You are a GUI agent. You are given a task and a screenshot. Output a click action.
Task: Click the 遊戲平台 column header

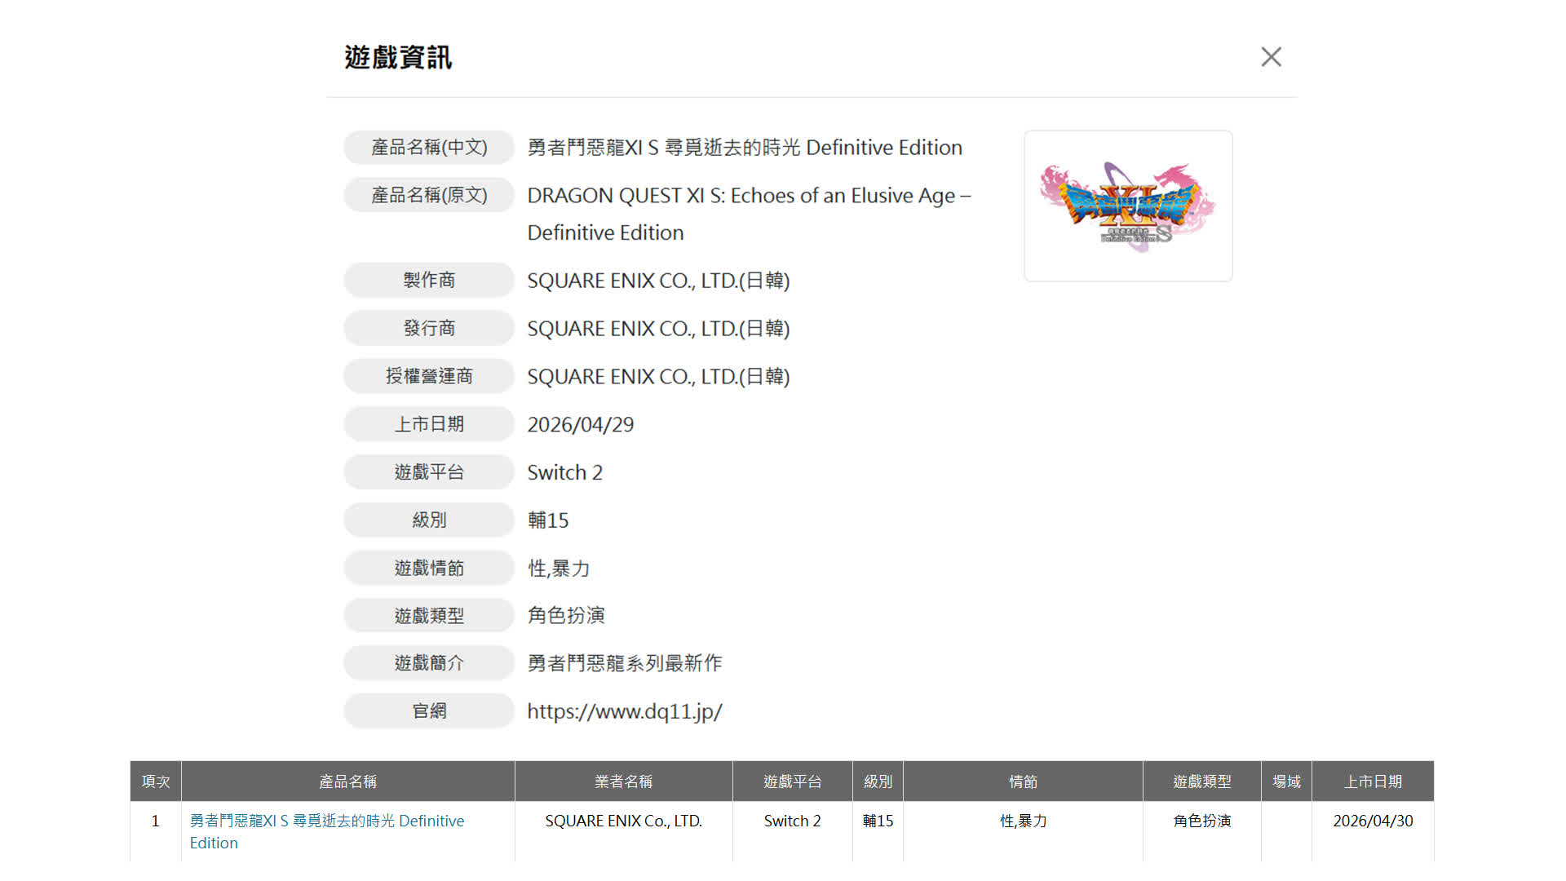coord(792,781)
